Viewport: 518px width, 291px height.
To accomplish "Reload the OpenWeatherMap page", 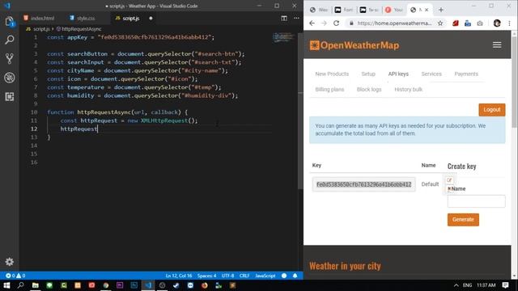I will click(x=337, y=23).
